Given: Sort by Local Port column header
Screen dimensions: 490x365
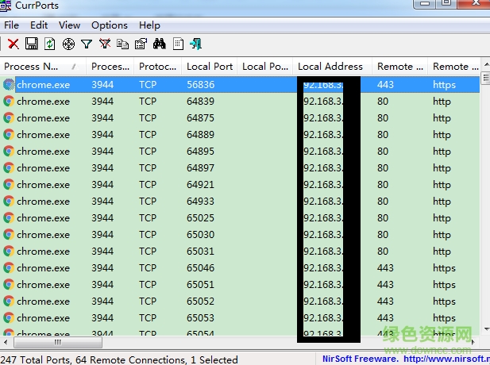Looking at the screenshot, I should pyautogui.click(x=210, y=67).
